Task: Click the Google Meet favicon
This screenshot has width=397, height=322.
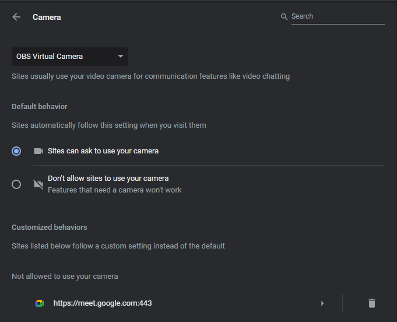Action: pos(40,303)
